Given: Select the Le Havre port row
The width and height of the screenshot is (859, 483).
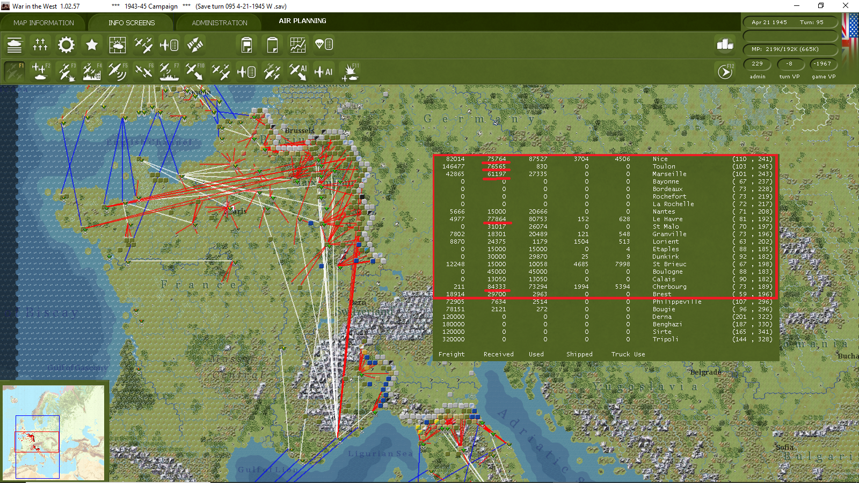Looking at the screenshot, I should coord(606,219).
